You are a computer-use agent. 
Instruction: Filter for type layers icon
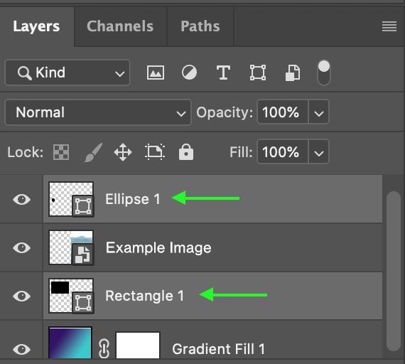click(x=223, y=73)
